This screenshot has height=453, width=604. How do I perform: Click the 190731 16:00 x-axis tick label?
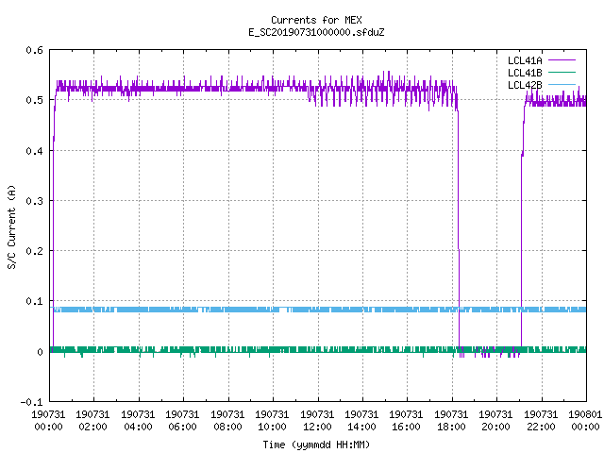point(406,421)
